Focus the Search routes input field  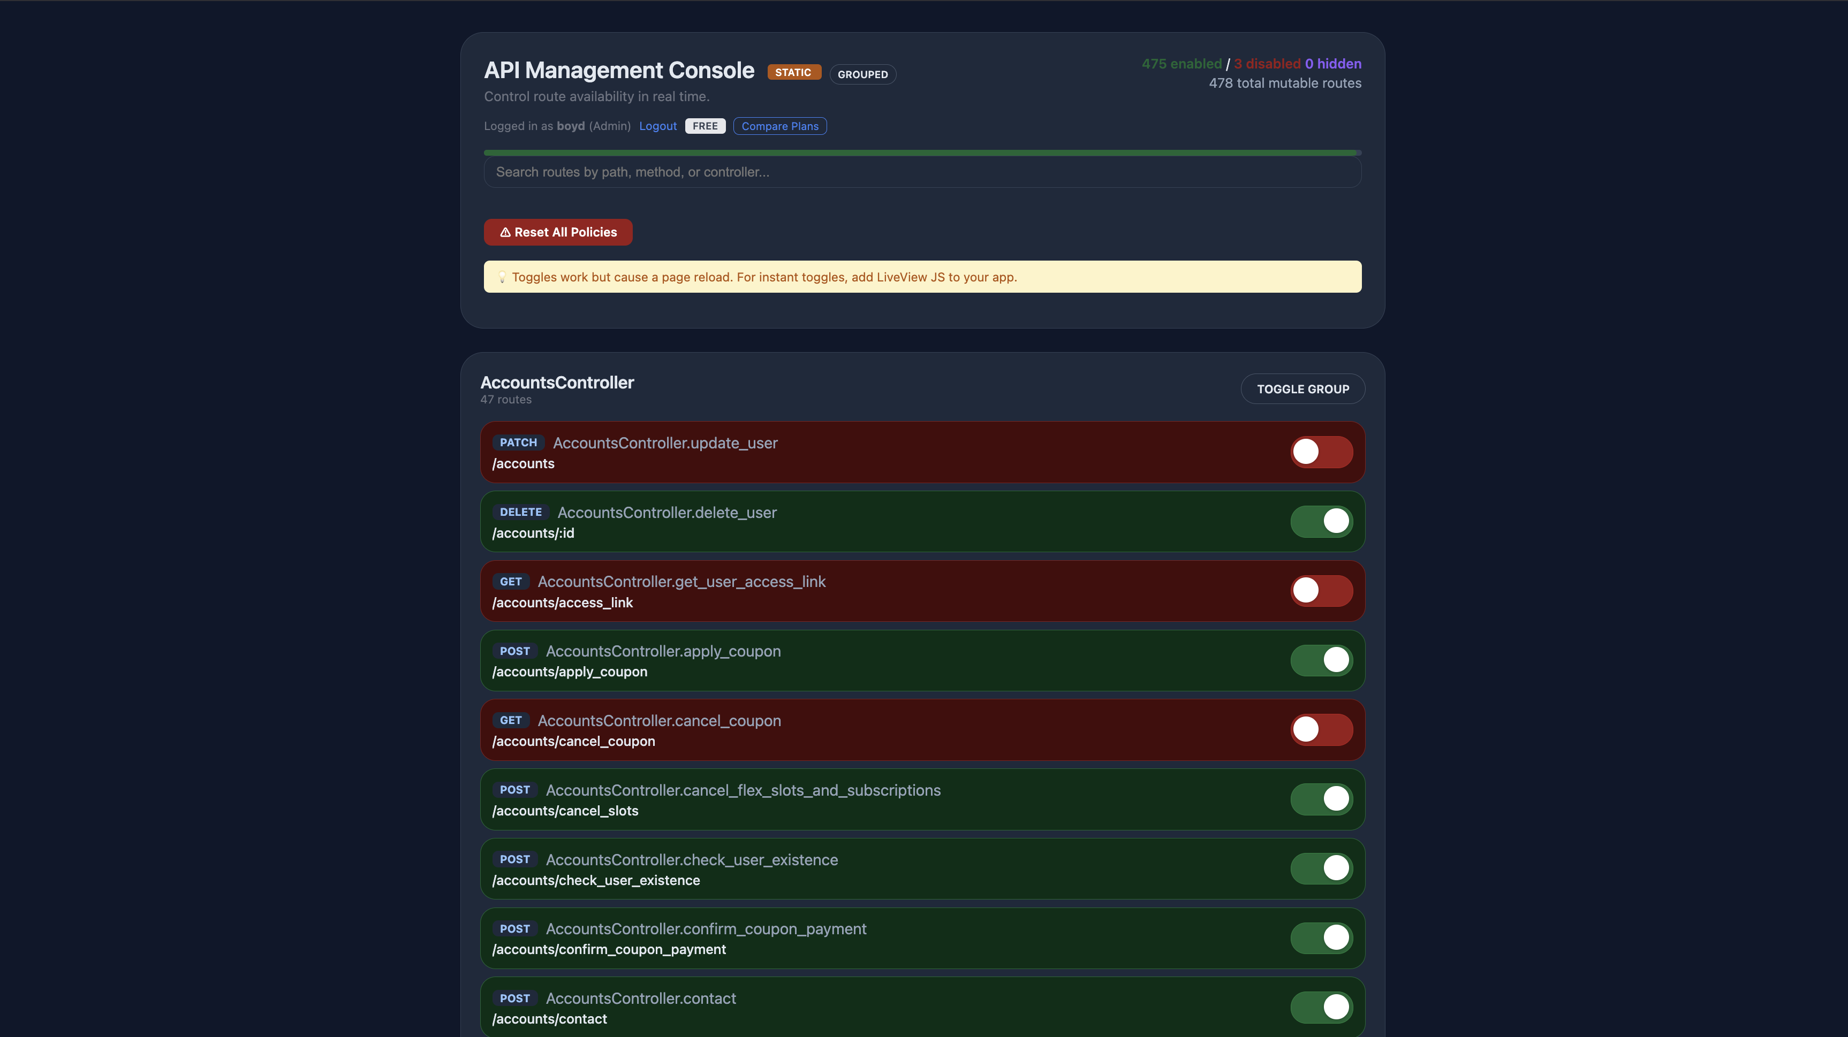click(922, 172)
